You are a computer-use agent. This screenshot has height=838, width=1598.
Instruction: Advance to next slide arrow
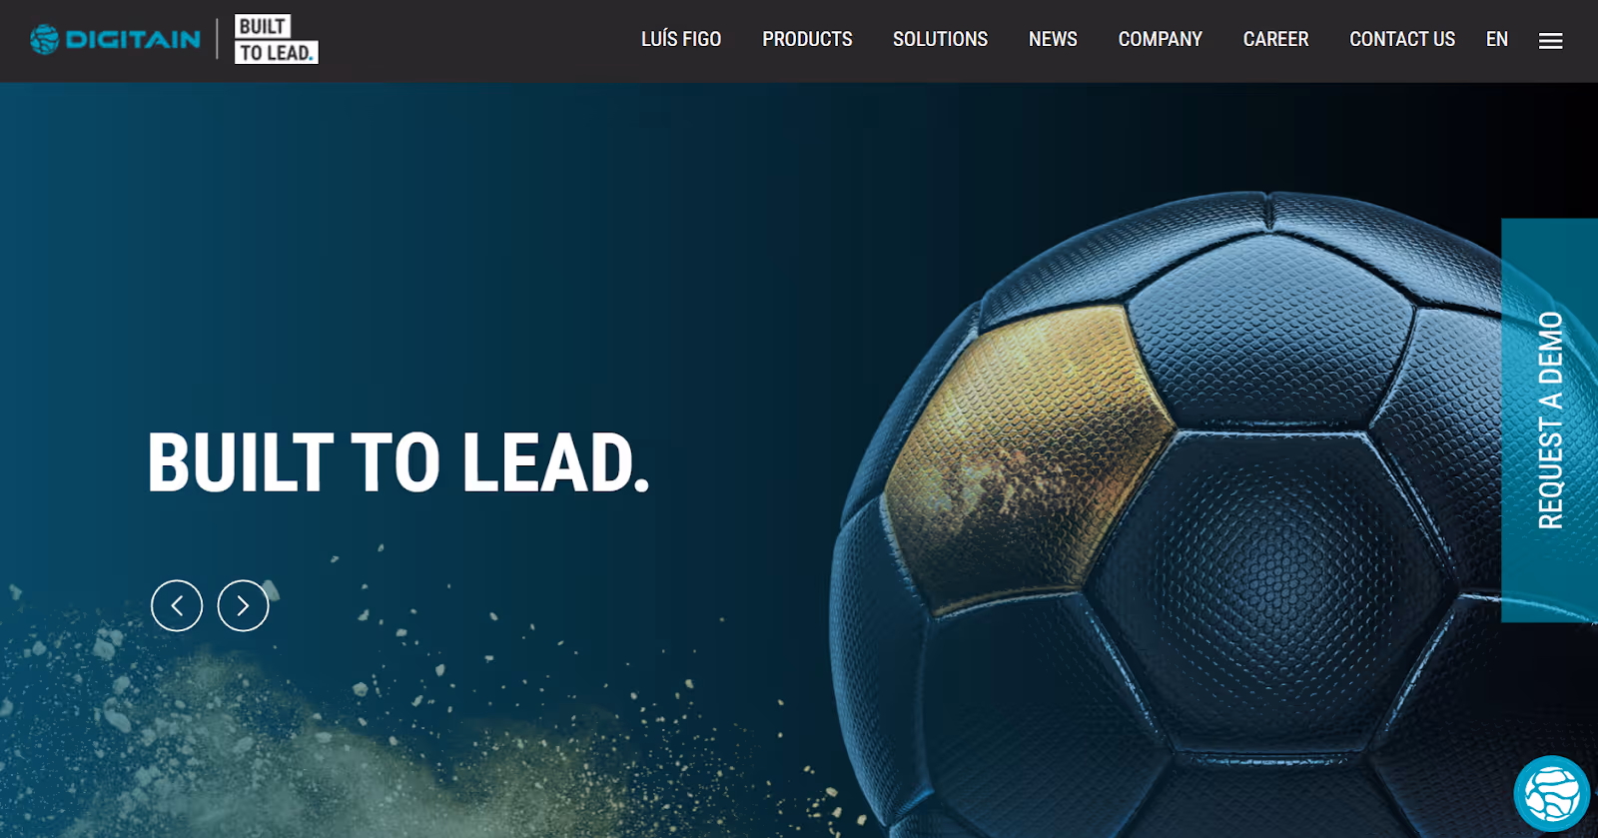tap(243, 605)
